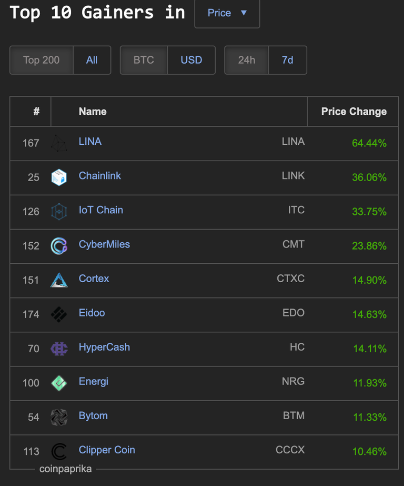Screen dimensions: 404x486
Task: Click the LINA coin logo
Action: coord(59,143)
